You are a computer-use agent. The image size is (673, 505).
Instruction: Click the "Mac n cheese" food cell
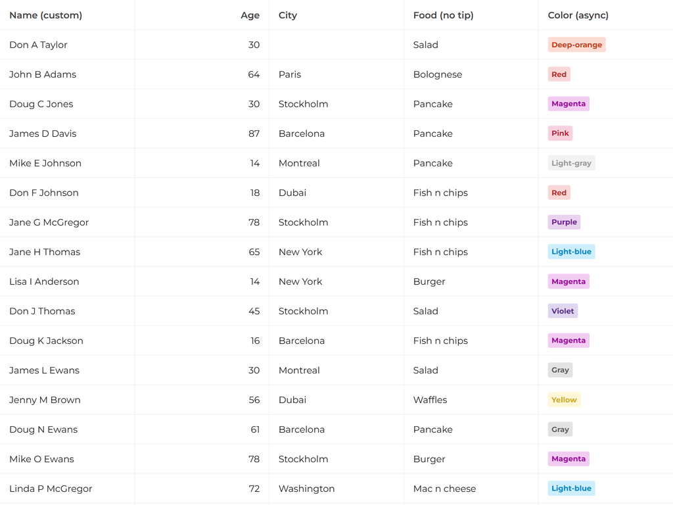tap(444, 489)
